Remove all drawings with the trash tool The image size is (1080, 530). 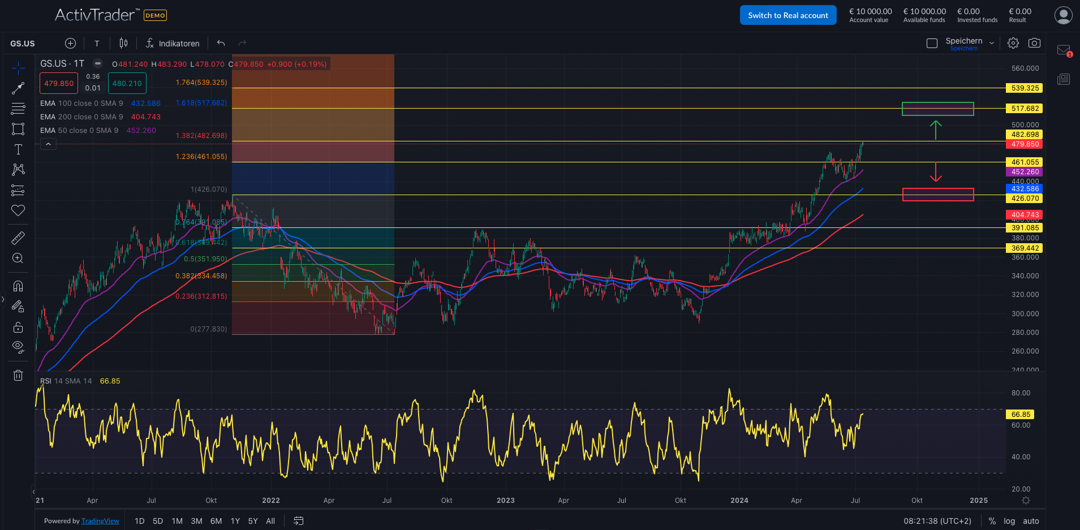click(x=18, y=375)
